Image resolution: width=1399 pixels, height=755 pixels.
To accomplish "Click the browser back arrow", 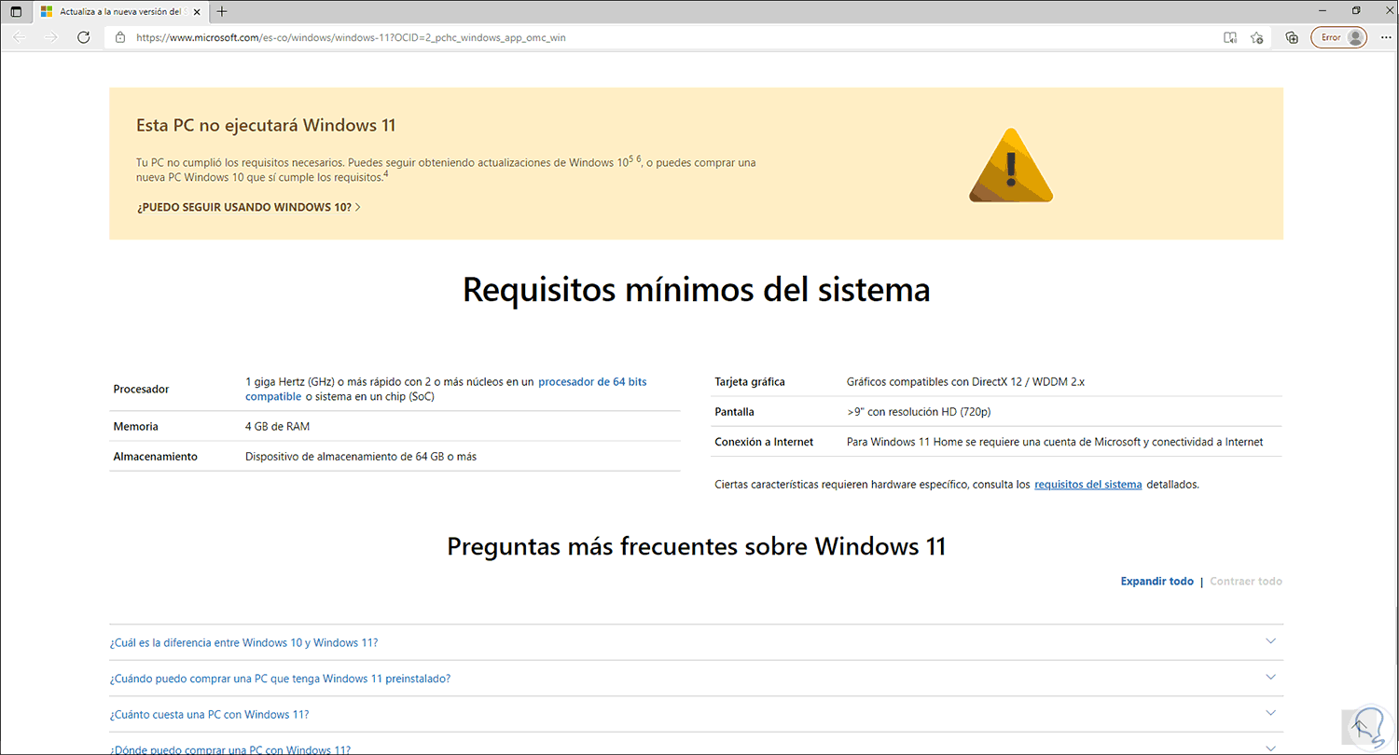I will (20, 37).
